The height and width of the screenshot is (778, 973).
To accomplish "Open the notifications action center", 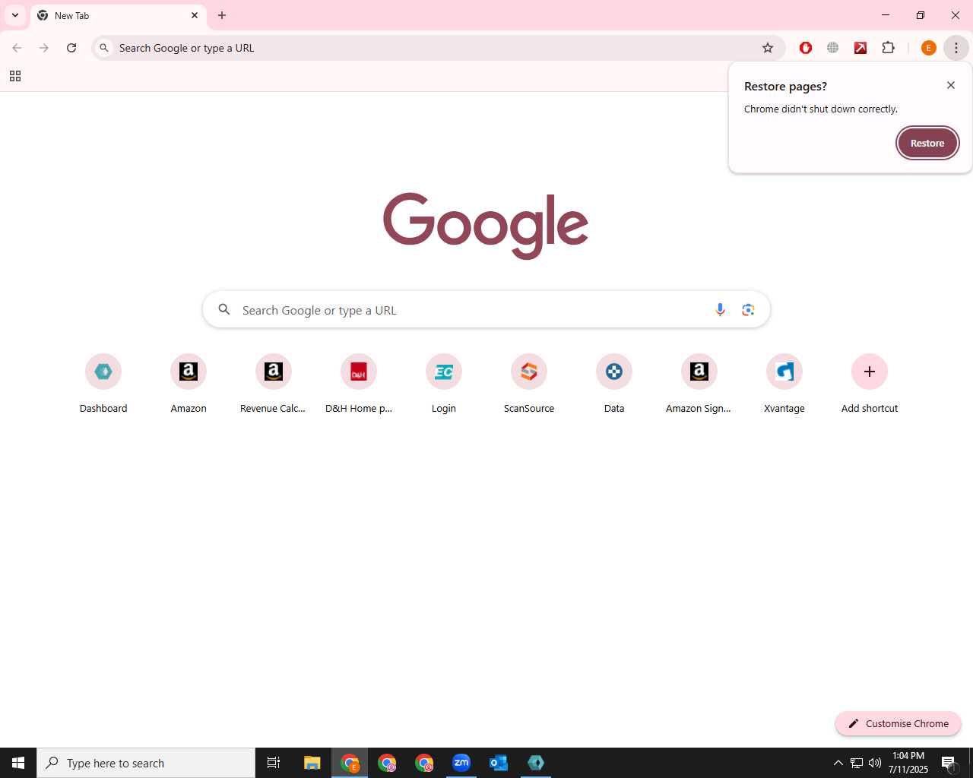I will point(949,763).
